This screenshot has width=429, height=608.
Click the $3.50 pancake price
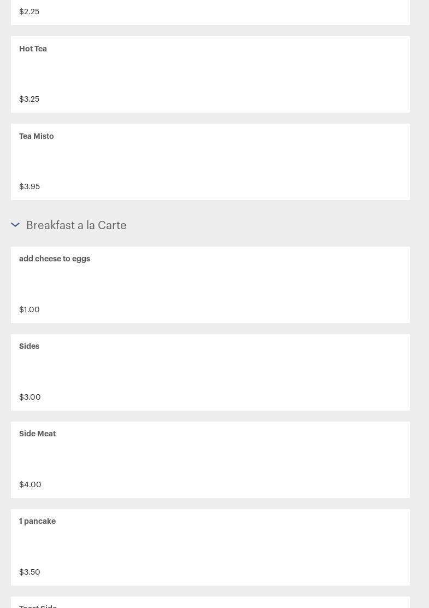tap(30, 572)
